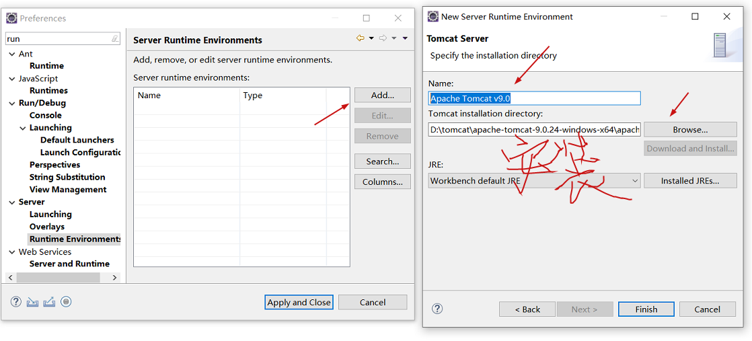Click Browse... for Tomcat directory

tap(690, 129)
